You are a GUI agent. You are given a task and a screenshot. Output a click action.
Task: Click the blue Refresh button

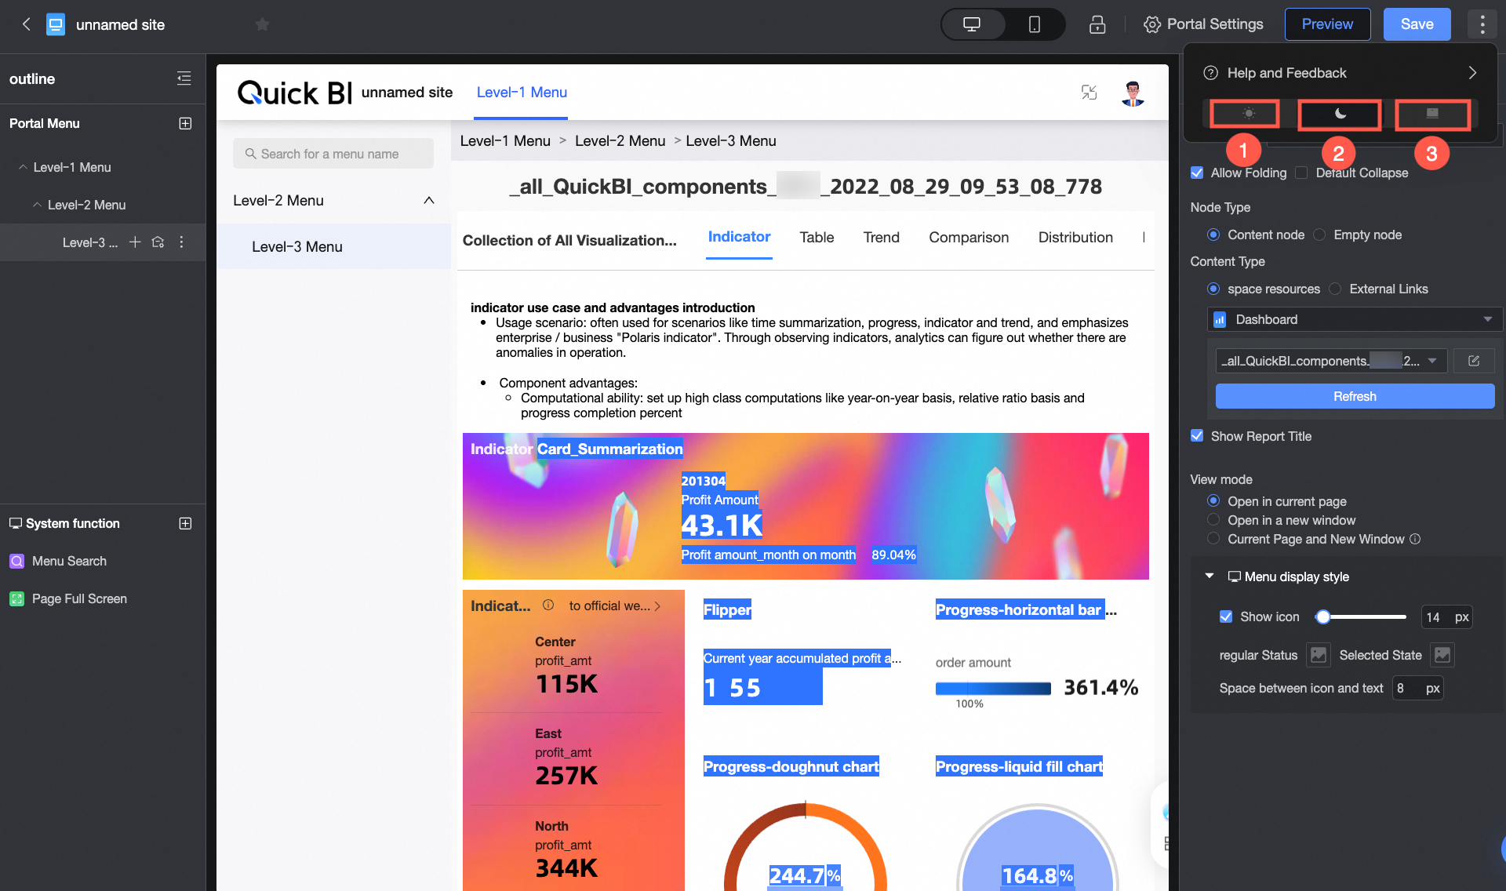point(1354,396)
